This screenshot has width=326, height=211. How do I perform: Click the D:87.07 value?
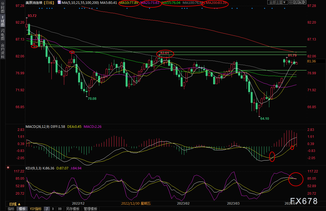click(x=62, y=168)
